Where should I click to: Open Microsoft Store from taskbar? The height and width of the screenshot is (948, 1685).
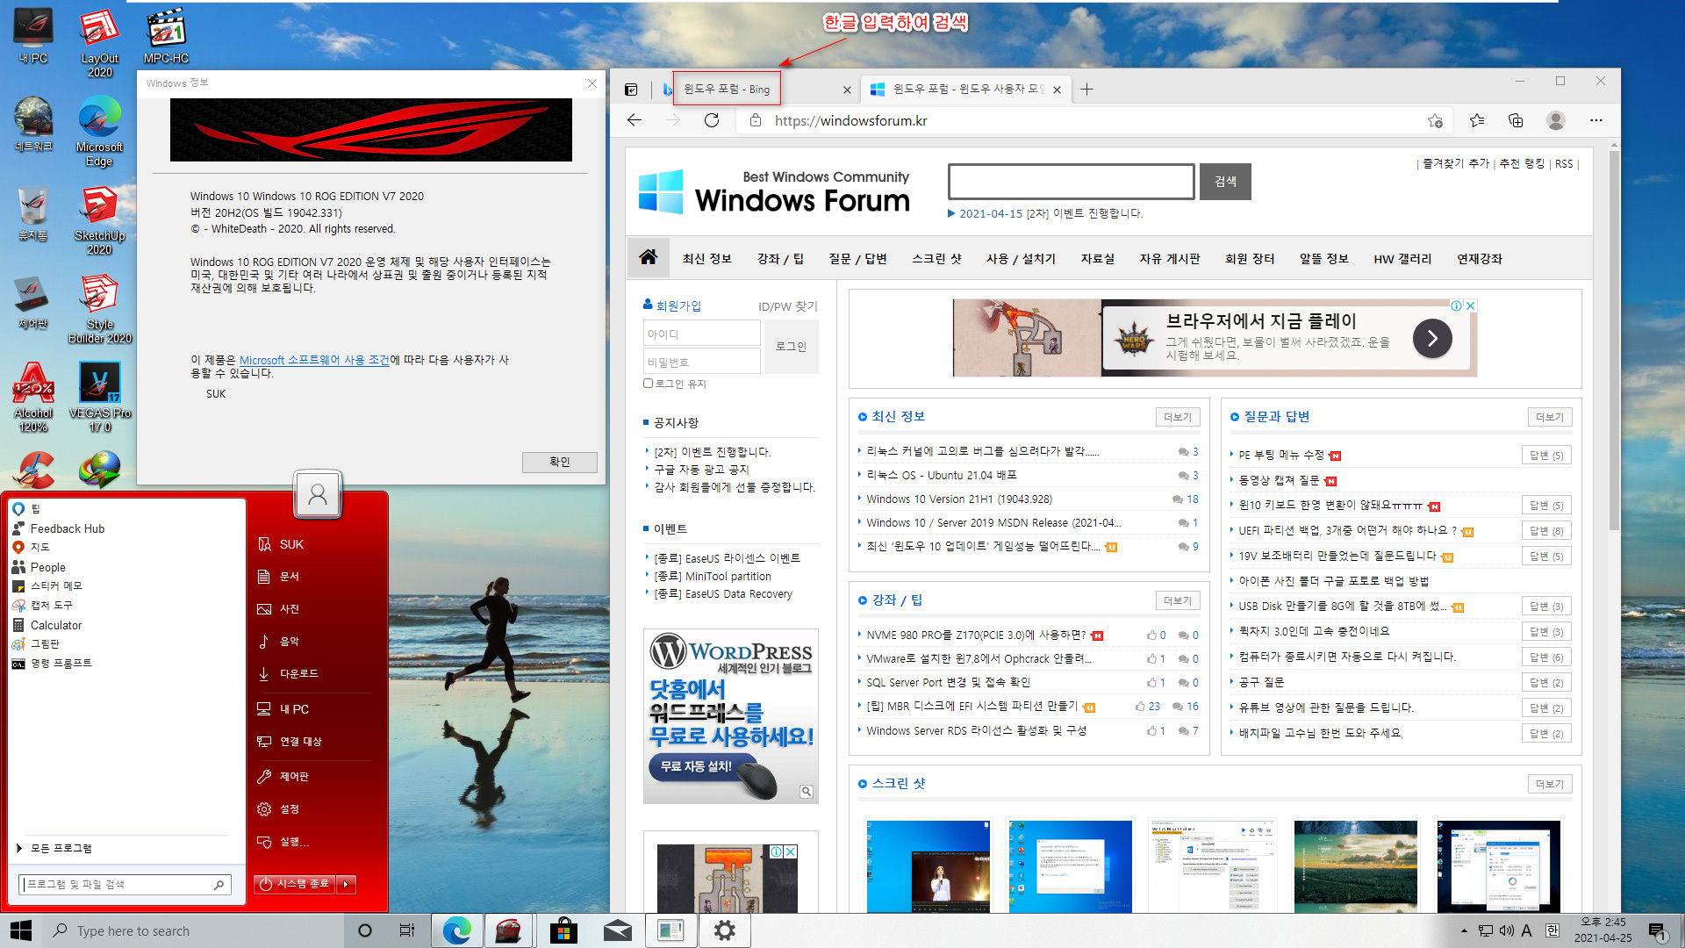563,930
